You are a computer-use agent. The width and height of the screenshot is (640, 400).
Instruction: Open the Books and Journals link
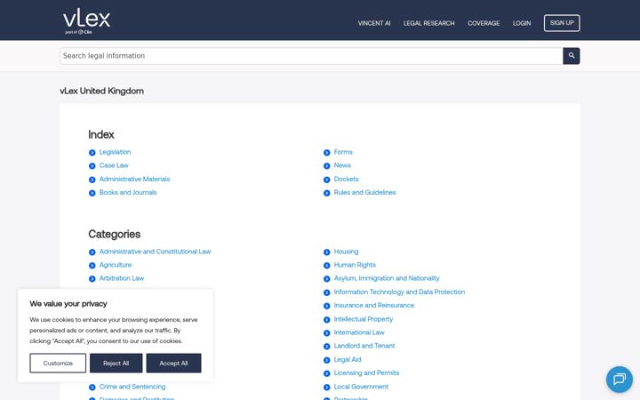(x=128, y=192)
